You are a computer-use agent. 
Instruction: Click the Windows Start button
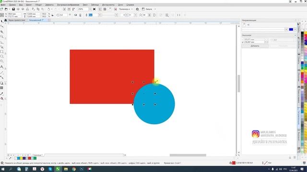pyautogui.click(x=3, y=169)
